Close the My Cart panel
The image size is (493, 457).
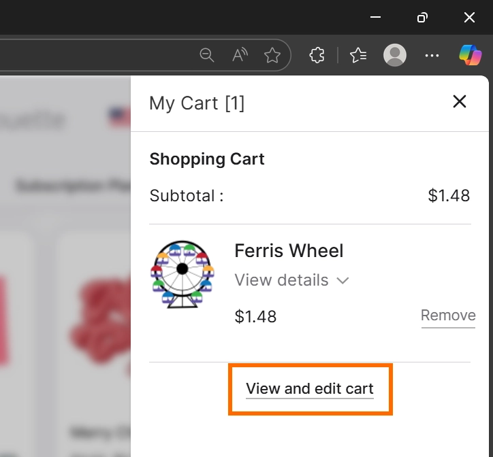[x=460, y=102]
